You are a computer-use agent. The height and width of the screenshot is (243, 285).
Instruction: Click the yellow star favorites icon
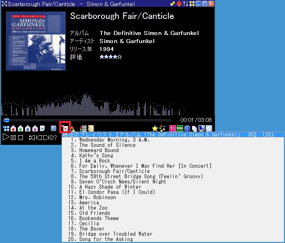point(155,128)
